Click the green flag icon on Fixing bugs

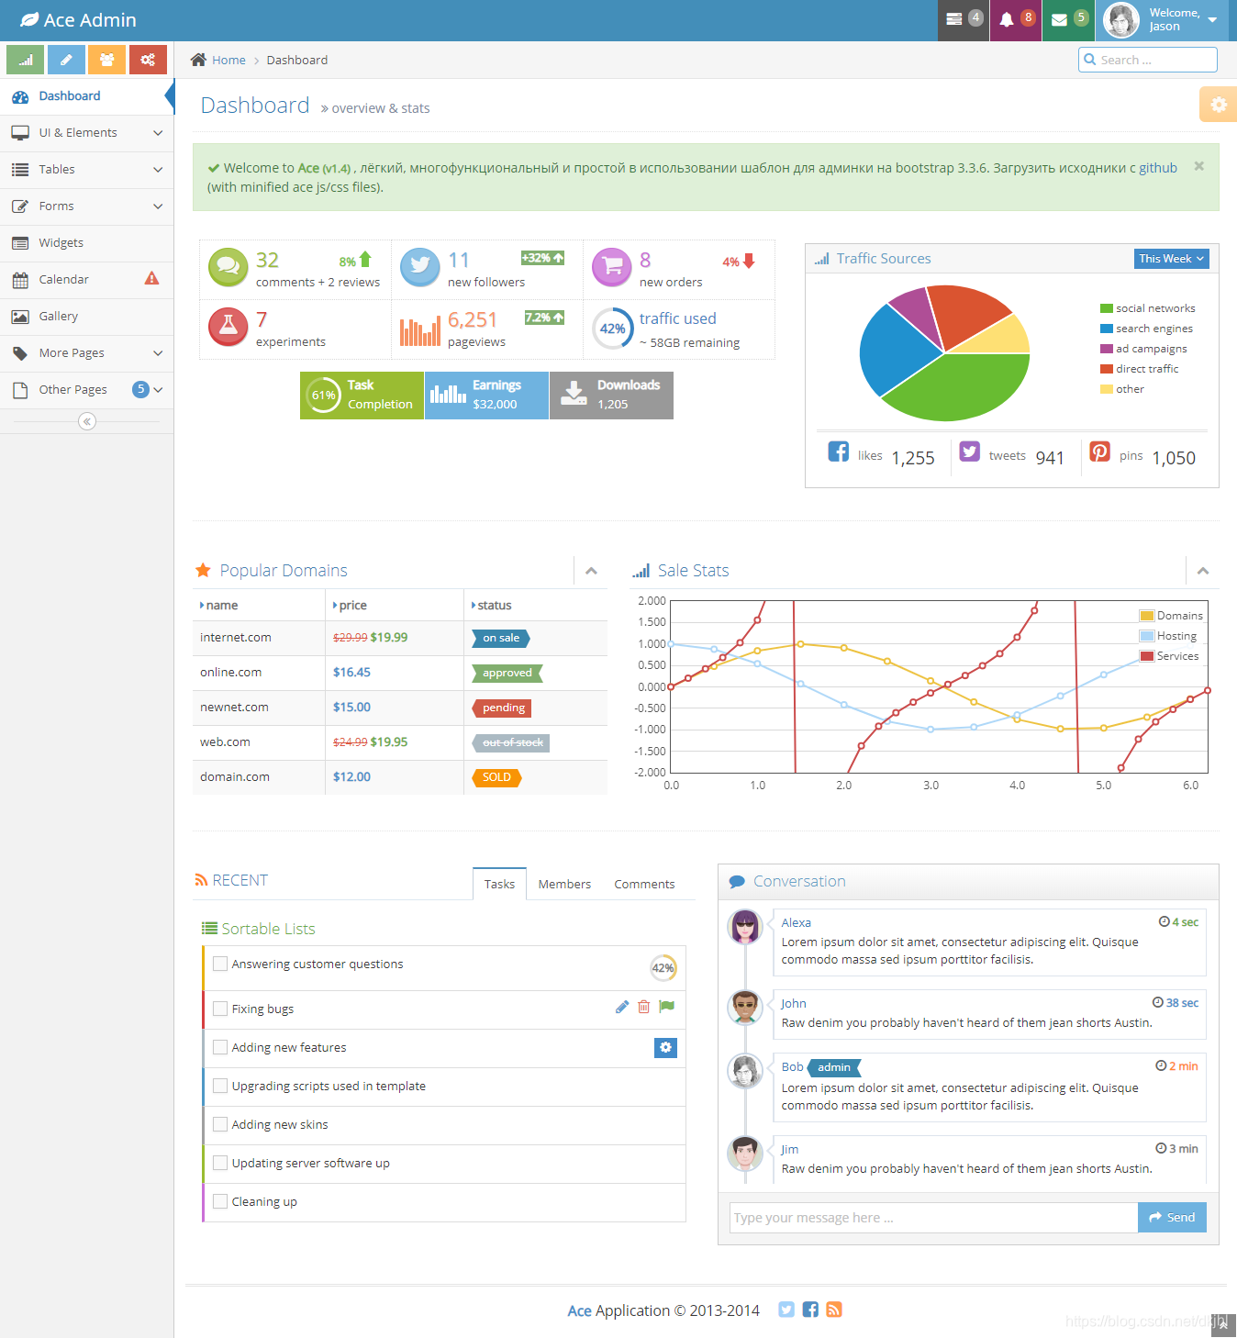(x=667, y=1007)
